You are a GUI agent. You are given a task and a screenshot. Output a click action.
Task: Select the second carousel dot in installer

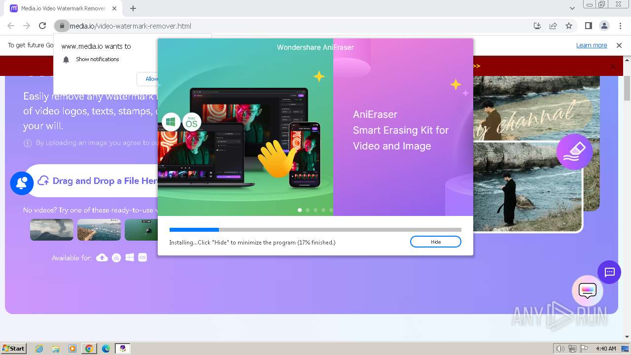pyautogui.click(x=308, y=210)
